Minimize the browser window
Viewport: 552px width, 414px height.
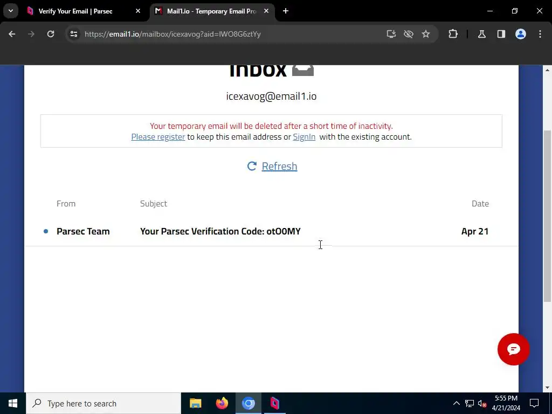point(490,11)
